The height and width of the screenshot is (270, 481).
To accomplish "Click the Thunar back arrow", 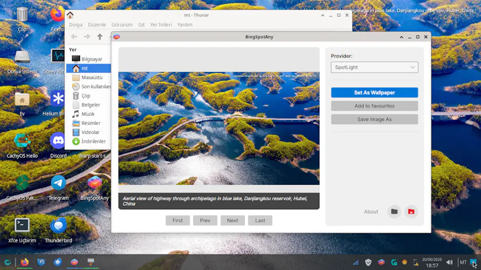I will pyautogui.click(x=74, y=37).
